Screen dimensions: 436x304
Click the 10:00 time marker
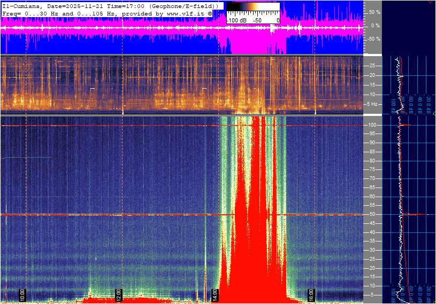point(22,294)
